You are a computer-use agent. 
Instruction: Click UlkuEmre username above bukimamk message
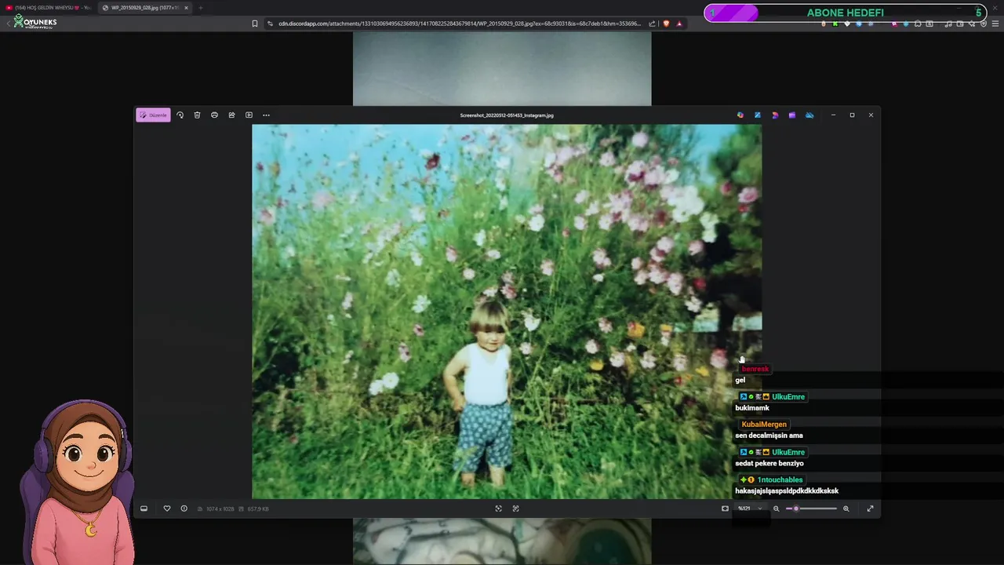pyautogui.click(x=788, y=397)
